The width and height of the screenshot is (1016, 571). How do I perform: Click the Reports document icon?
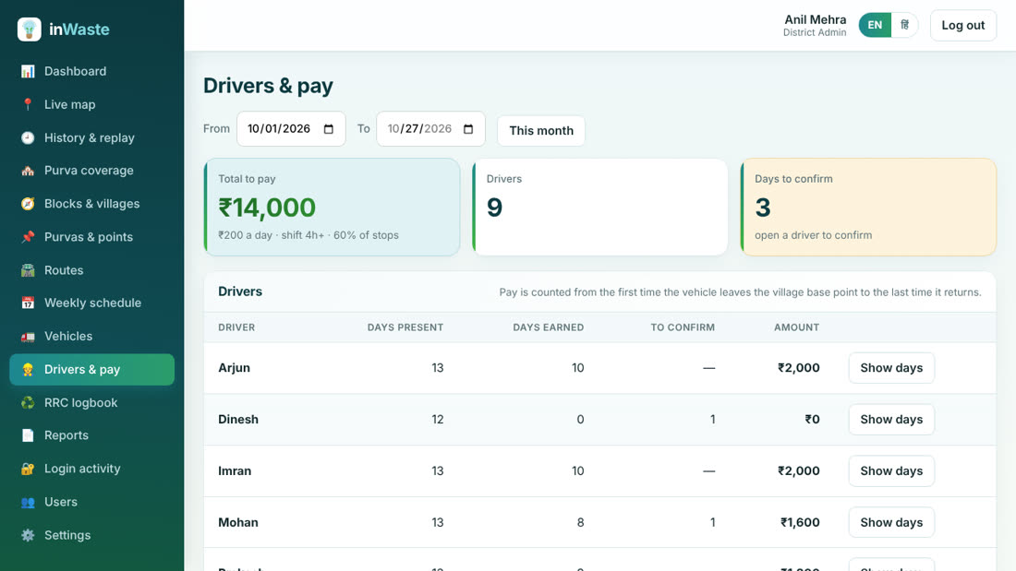coord(28,435)
